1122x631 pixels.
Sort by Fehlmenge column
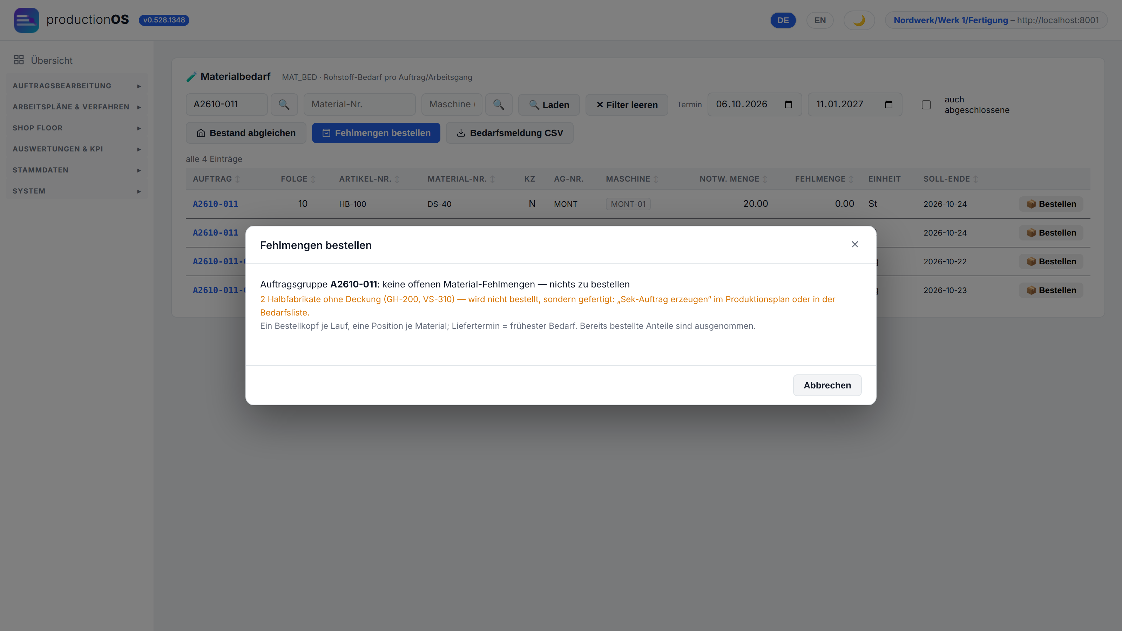pos(824,179)
